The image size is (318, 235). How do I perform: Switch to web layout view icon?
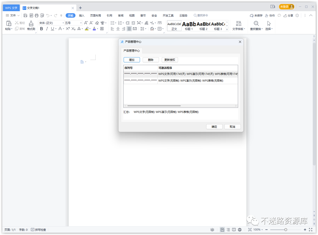240,229
